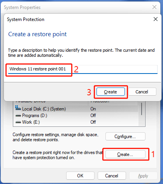The height and width of the screenshot is (184, 163).
Task: Cancel the System Protection dialog
Action: pyautogui.click(x=142, y=92)
